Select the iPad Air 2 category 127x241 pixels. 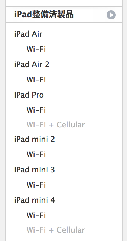point(32,64)
